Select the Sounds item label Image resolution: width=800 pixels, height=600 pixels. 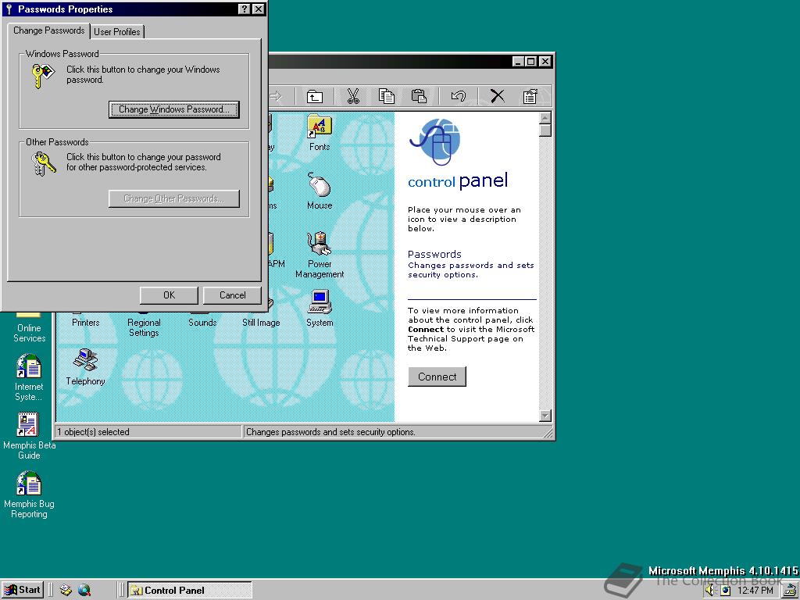202,323
